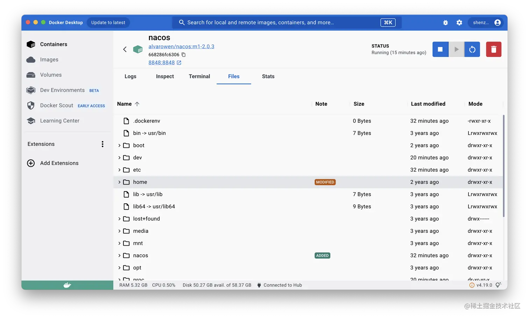Copy container ID 668286fc6306
The width and height of the screenshot is (529, 318).
click(184, 55)
